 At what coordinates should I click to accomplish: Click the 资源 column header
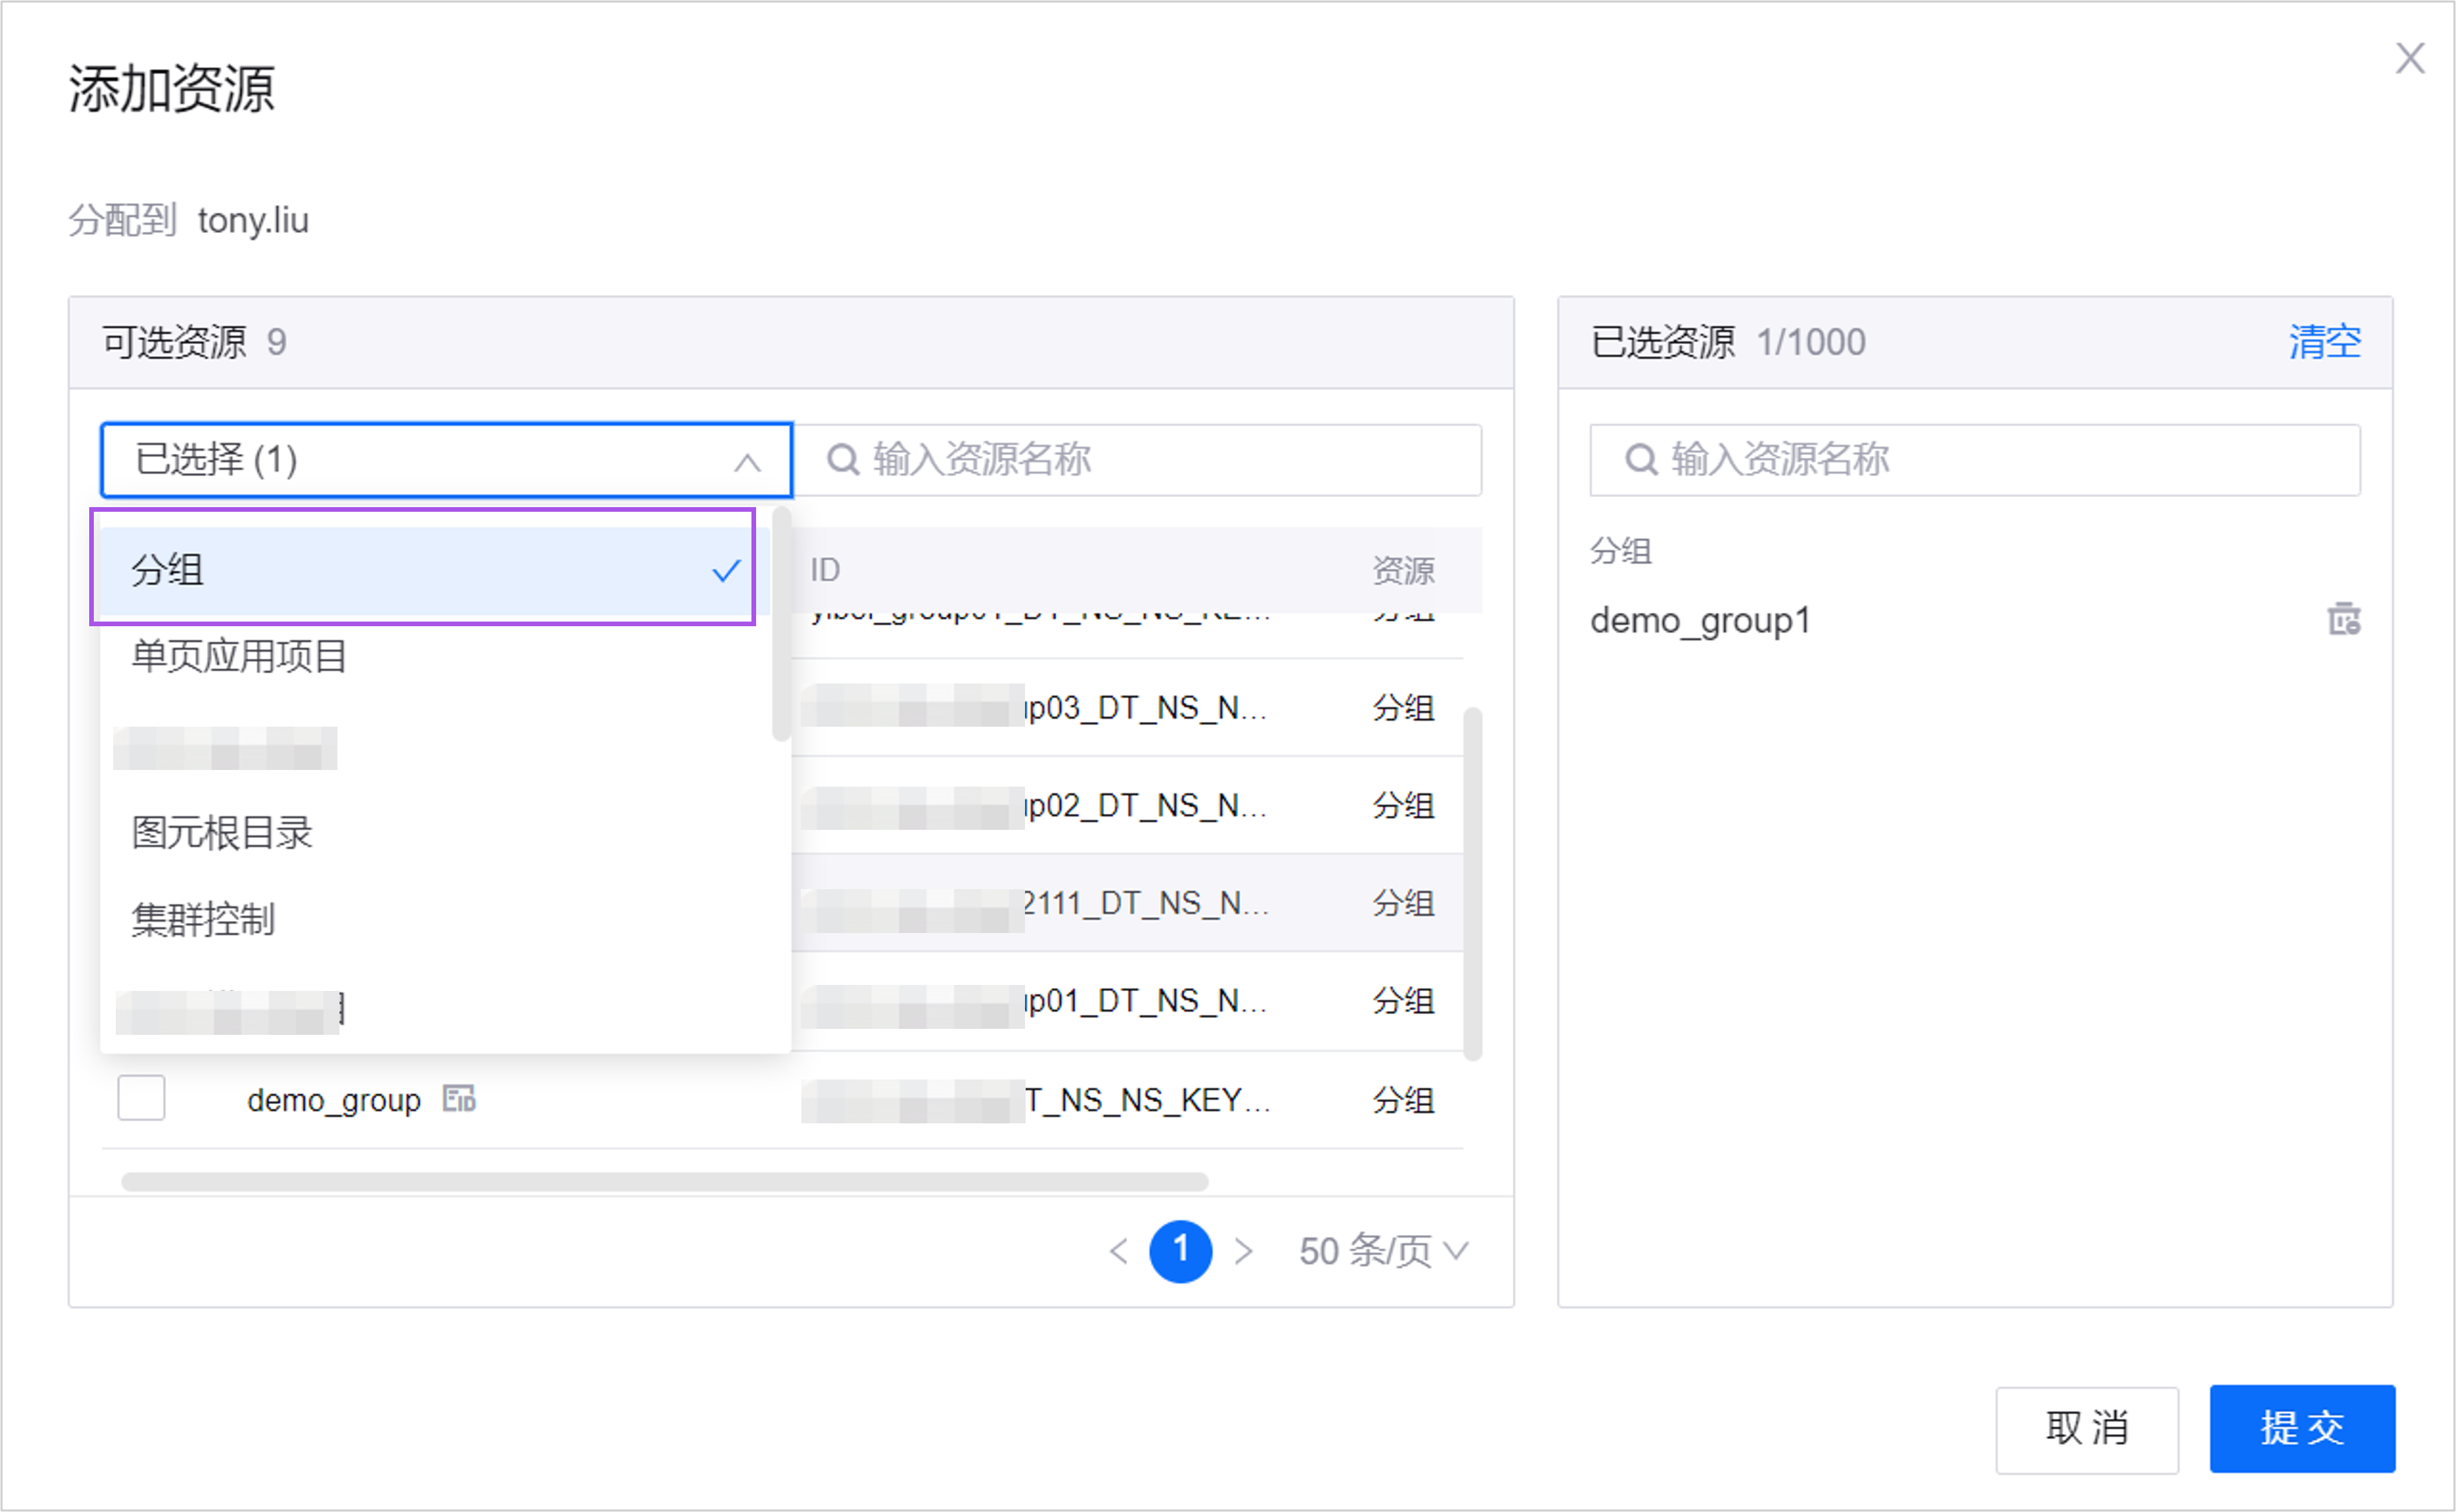coord(1403,570)
